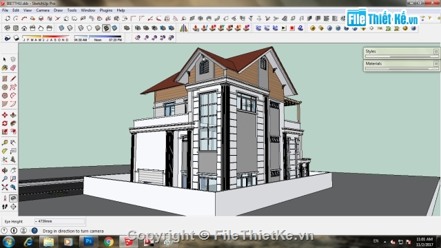Activate the Pan hand tool
The image size is (441, 248).
(13, 170)
